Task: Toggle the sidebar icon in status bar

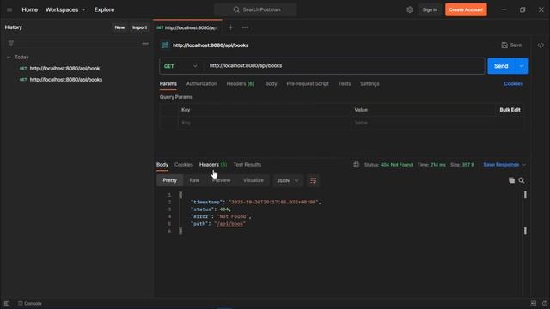Action: click(x=7, y=303)
